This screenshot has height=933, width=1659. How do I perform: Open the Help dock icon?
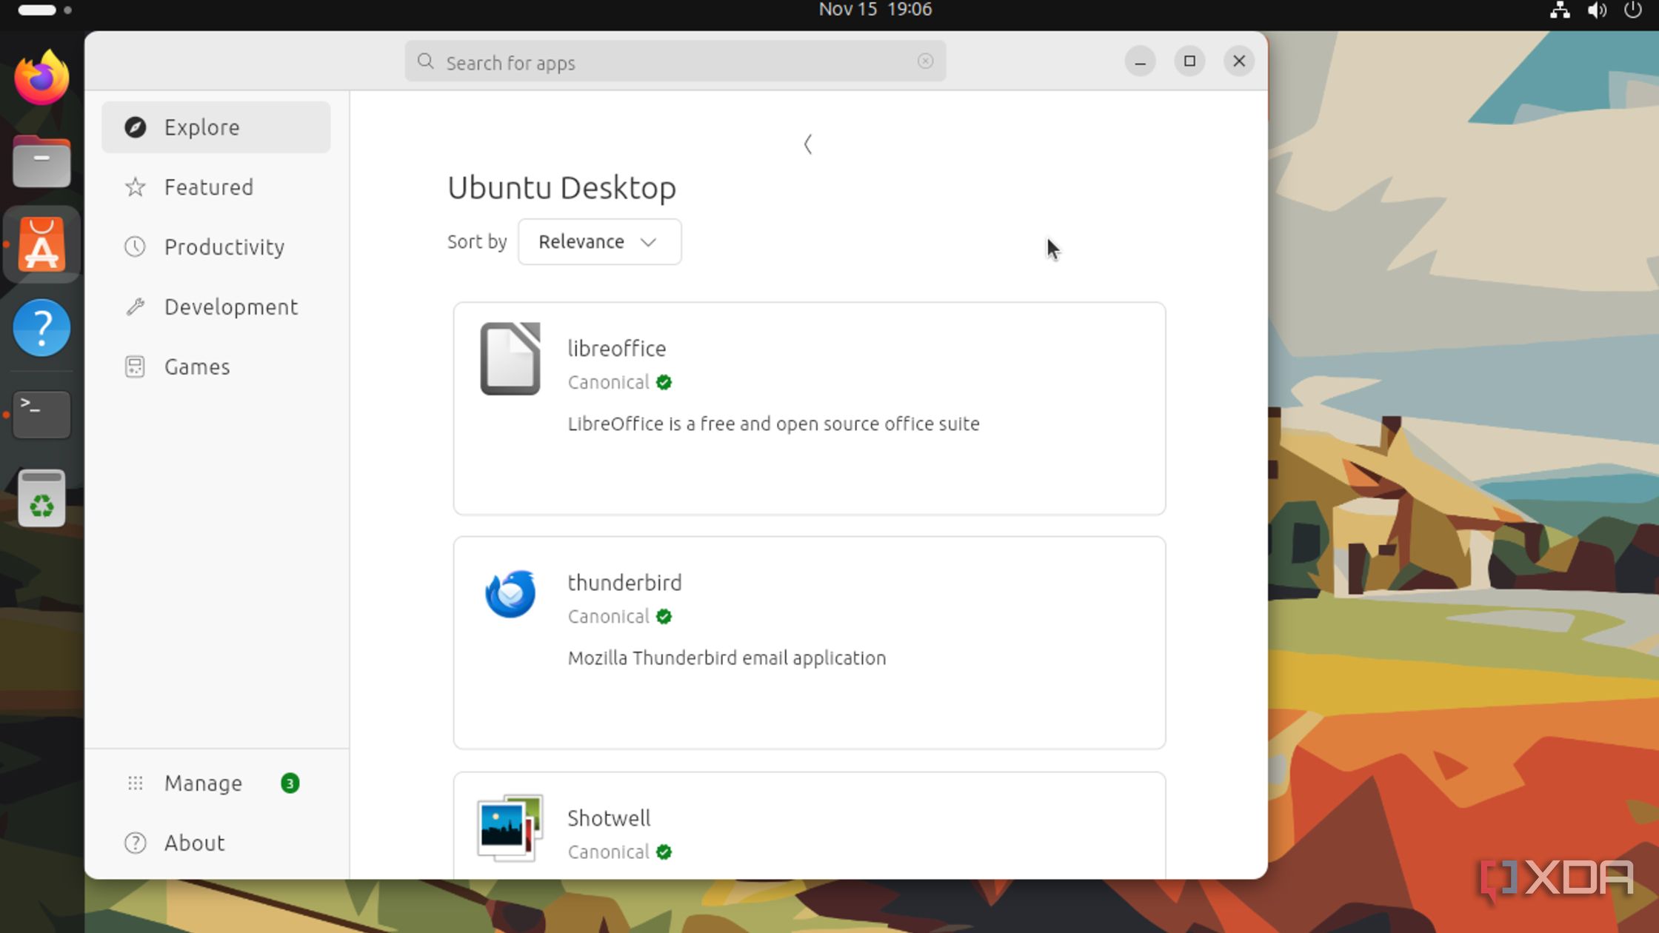point(41,328)
